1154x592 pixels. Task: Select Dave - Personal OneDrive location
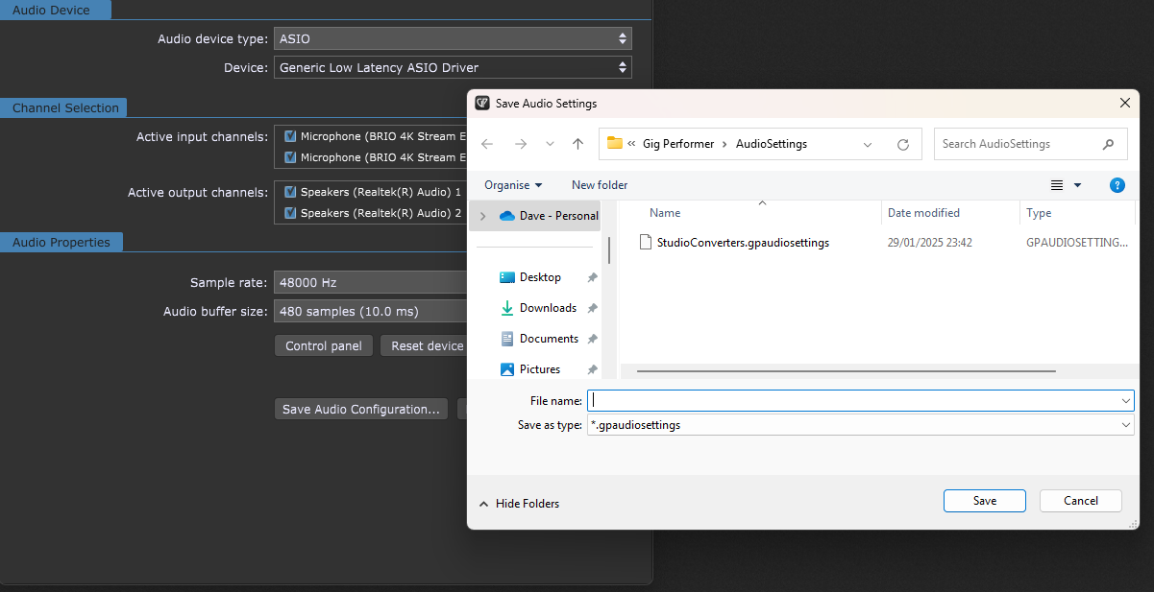(548, 216)
